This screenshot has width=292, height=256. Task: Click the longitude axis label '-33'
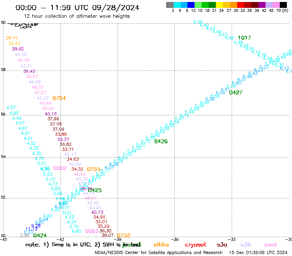coord(233,239)
